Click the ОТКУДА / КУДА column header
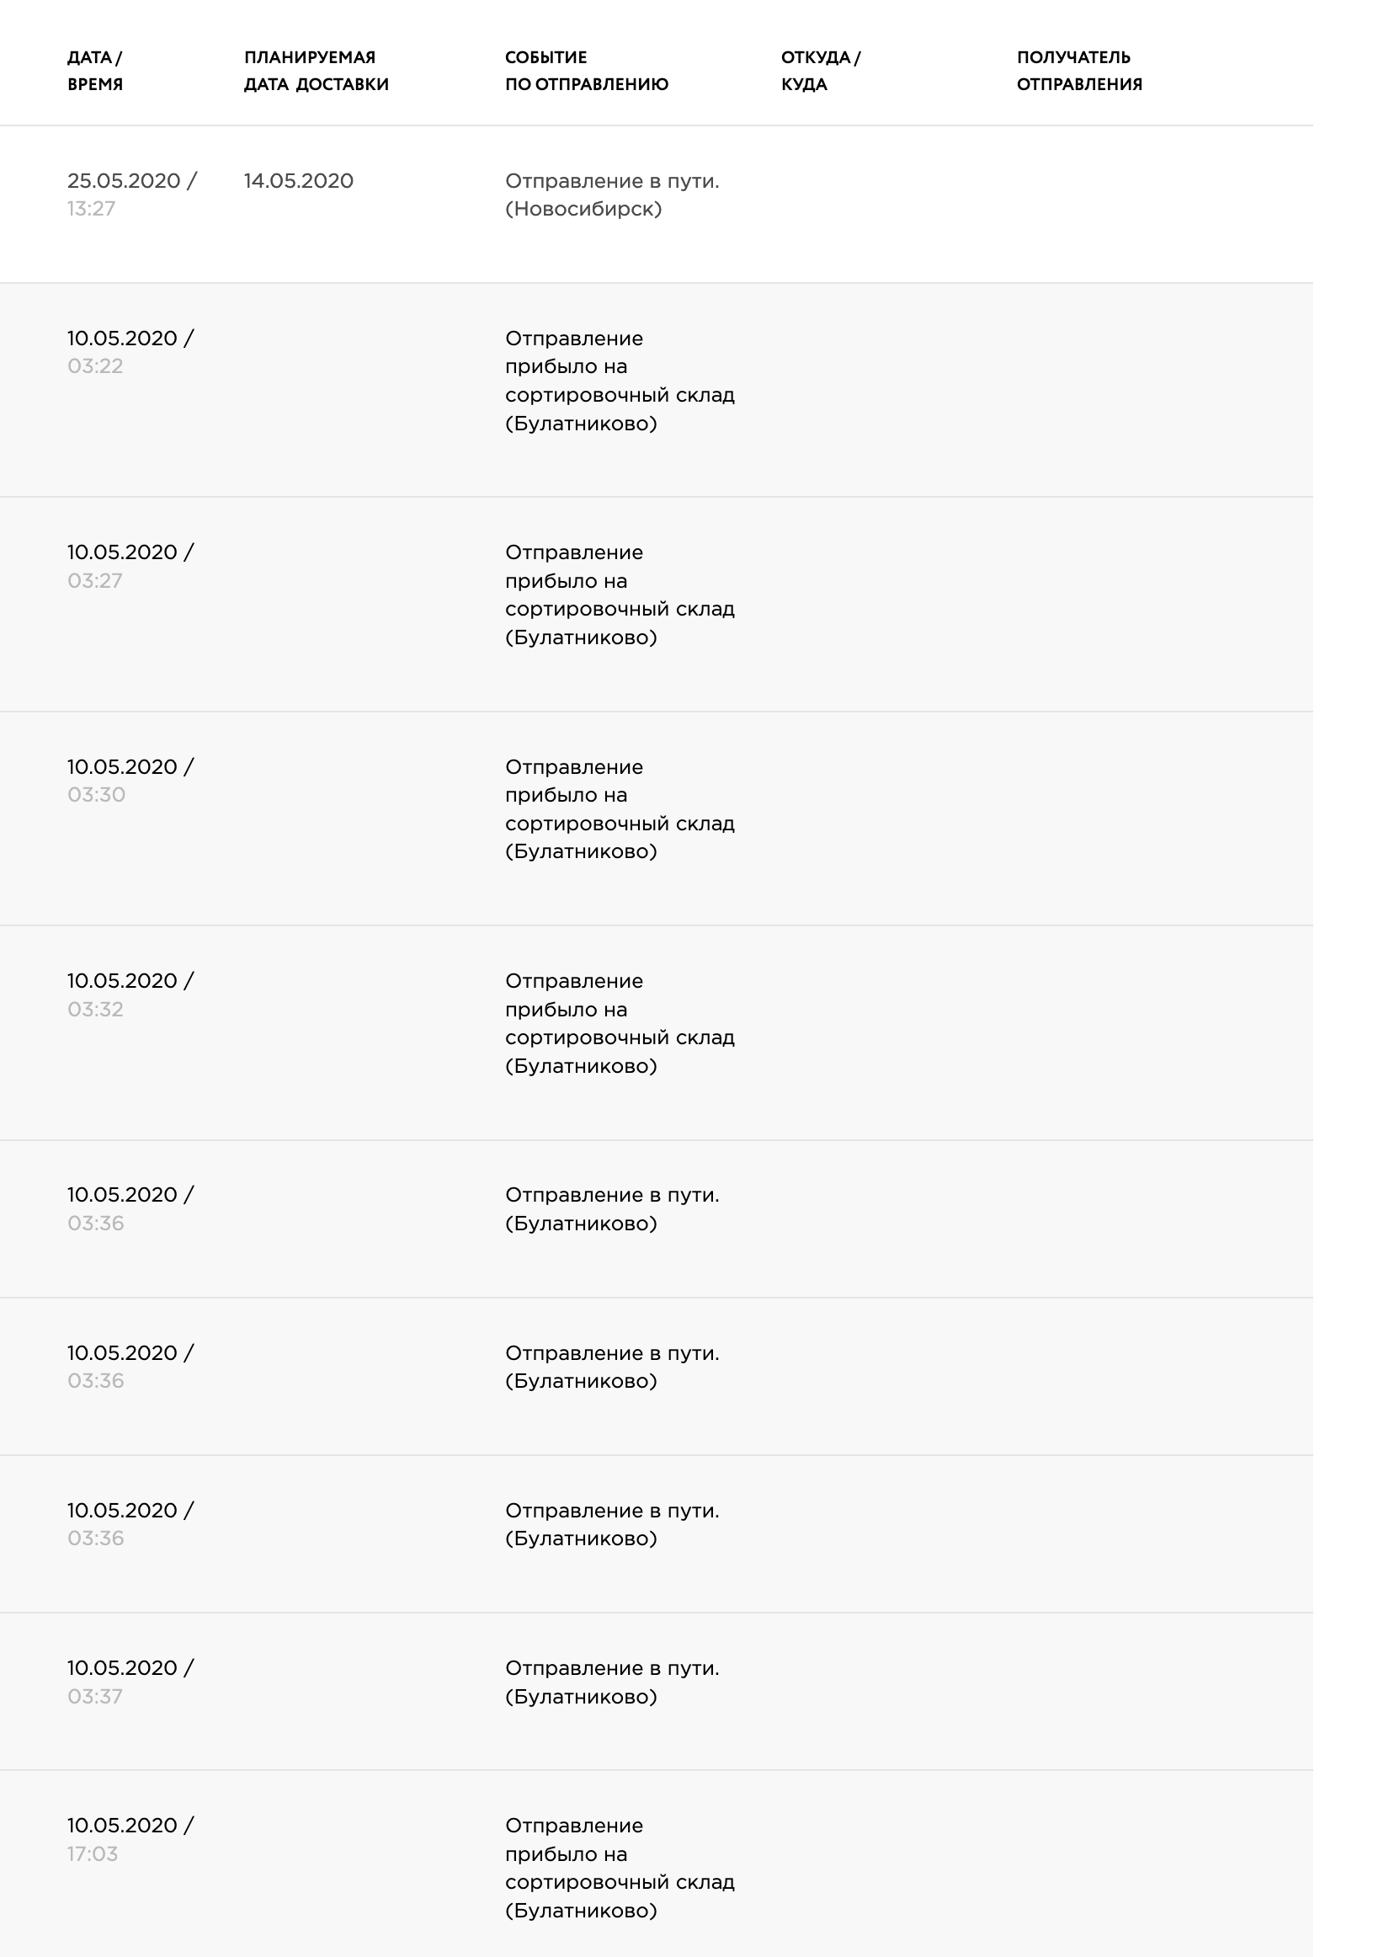This screenshot has width=1389, height=1957. (x=820, y=71)
